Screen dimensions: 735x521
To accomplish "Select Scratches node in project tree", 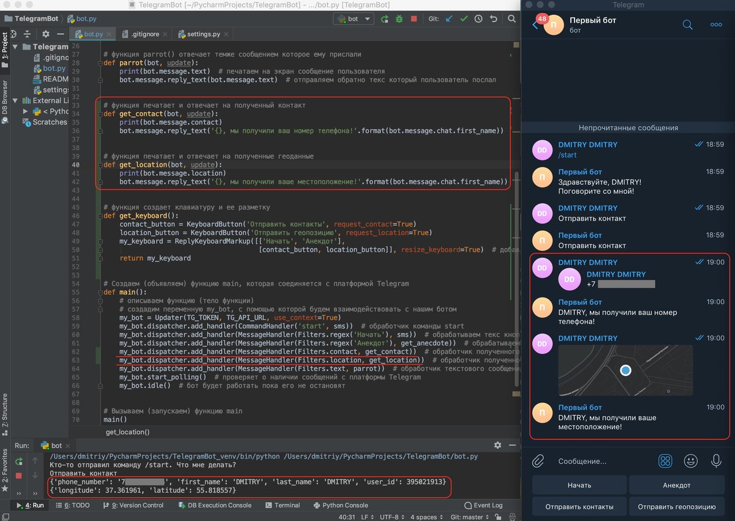I will pos(45,122).
